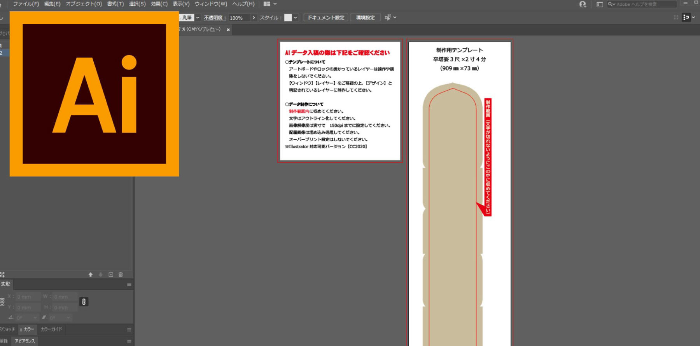Screen dimensions: 700x346
Task: Expand the opacity slider arrow
Action: pos(254,18)
